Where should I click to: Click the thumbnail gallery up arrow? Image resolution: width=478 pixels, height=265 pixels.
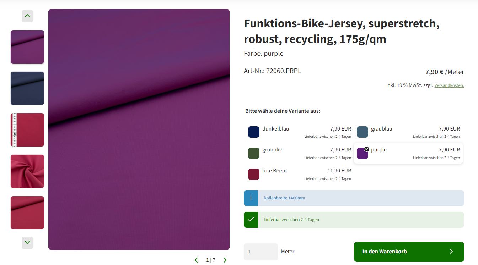(x=27, y=16)
